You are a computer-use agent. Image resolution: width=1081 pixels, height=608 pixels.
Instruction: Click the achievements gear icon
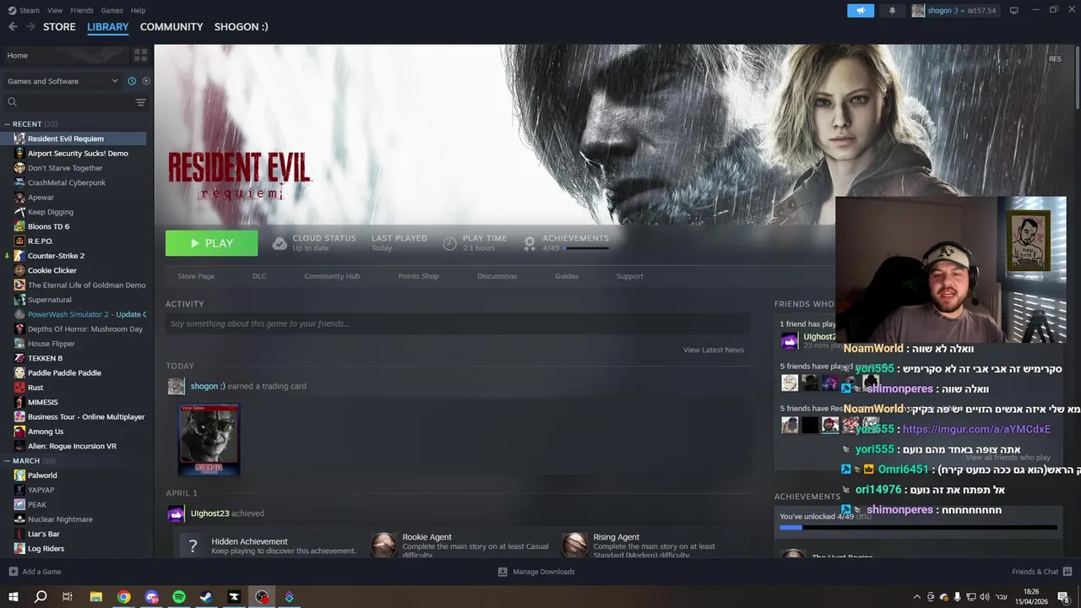tap(530, 243)
